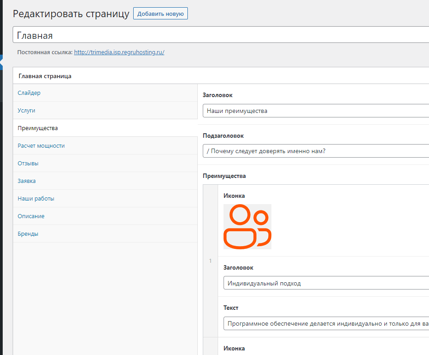Click row number 1 handle
The width and height of the screenshot is (429, 355).
(x=210, y=261)
